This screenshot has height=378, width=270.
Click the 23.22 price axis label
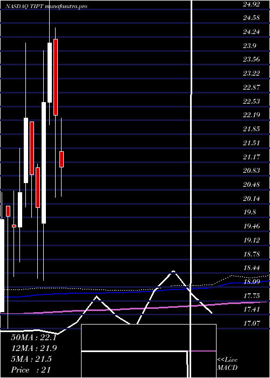[x=251, y=73]
